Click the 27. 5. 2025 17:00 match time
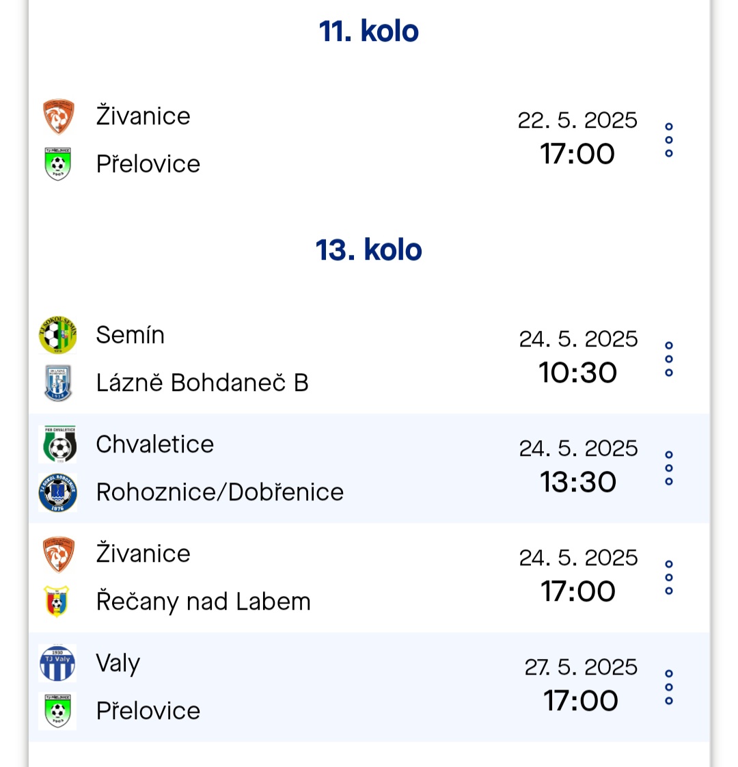Screen dimensions: 738x767 581,685
